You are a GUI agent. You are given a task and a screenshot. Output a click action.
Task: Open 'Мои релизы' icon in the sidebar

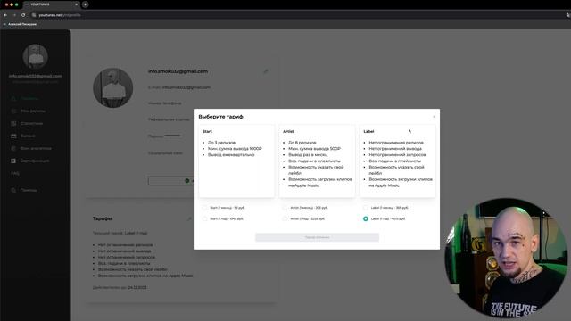[x=13, y=111]
